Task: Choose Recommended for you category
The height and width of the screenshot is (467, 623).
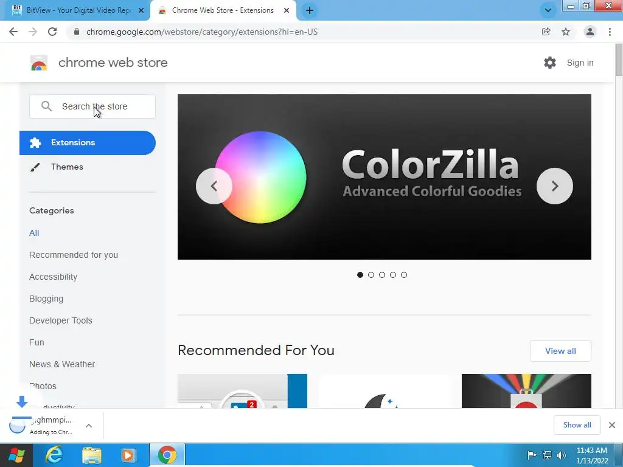Action: pos(74,255)
